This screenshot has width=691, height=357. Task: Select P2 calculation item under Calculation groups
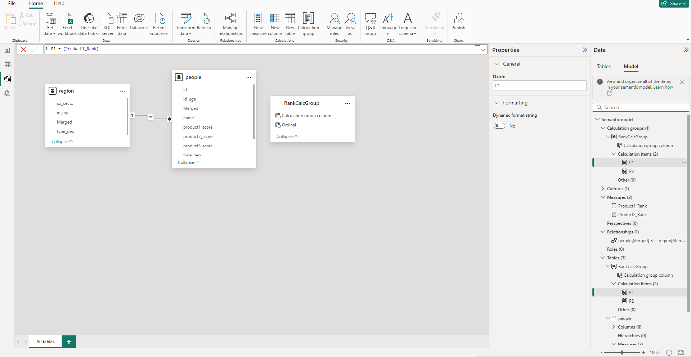click(x=631, y=171)
